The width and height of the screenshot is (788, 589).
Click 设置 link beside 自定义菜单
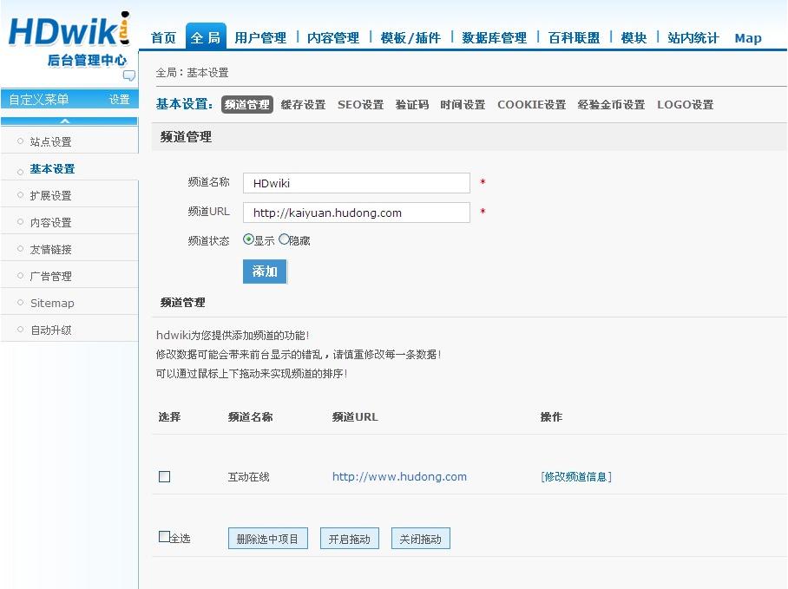point(120,100)
